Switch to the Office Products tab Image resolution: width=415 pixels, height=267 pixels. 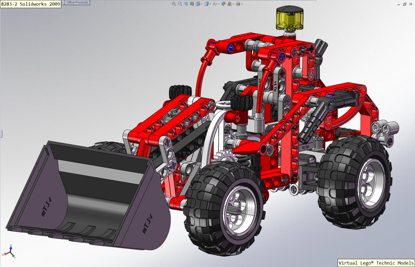(77, 2)
